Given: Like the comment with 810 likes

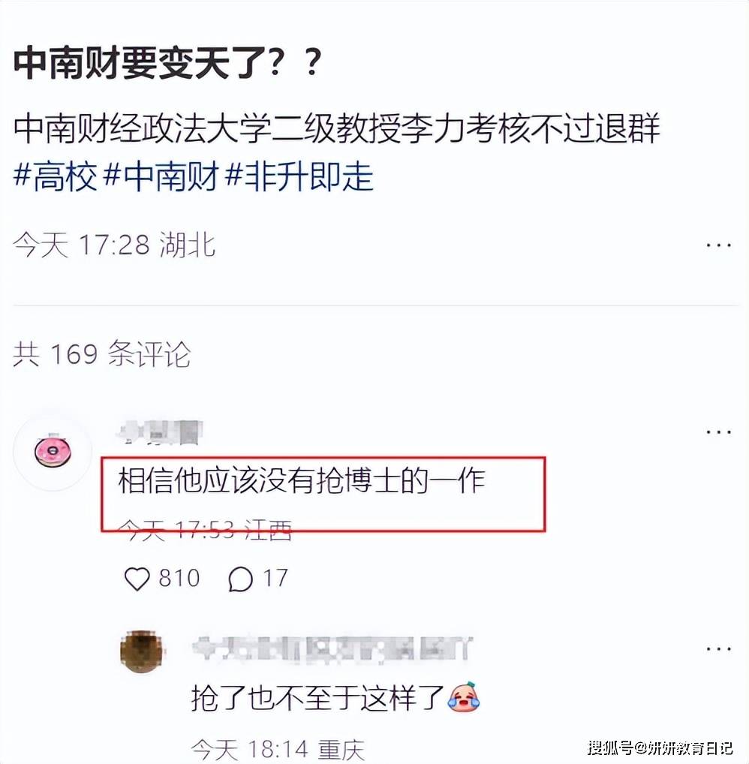Looking at the screenshot, I should (x=137, y=579).
